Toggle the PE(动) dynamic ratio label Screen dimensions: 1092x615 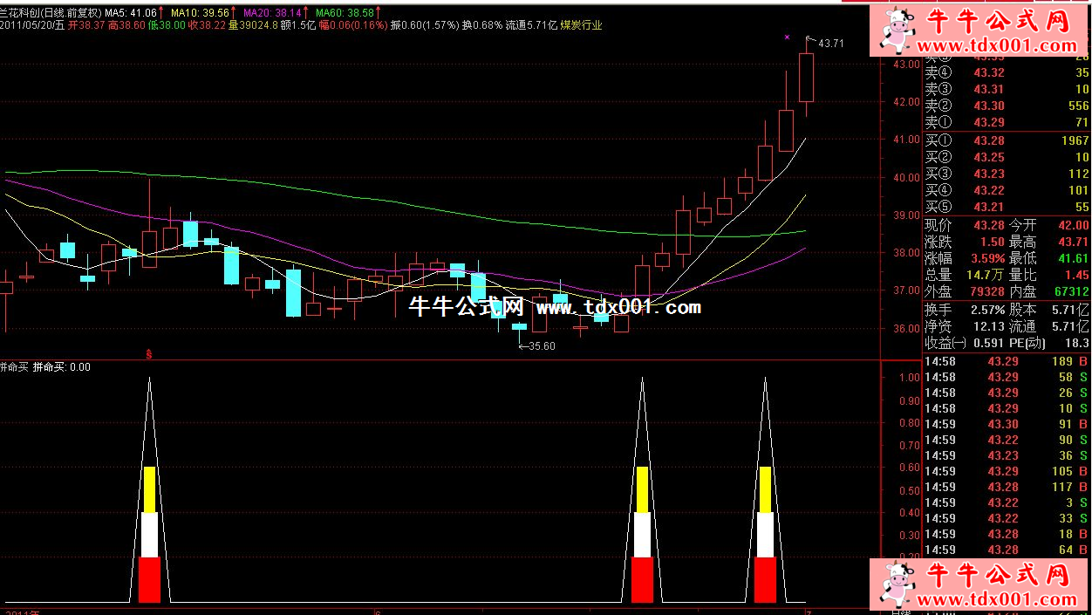point(1034,343)
